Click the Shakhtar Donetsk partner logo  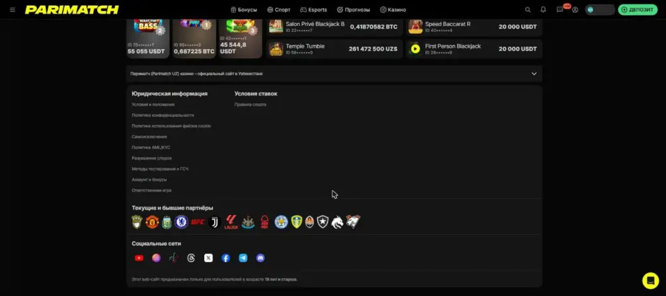click(x=310, y=222)
